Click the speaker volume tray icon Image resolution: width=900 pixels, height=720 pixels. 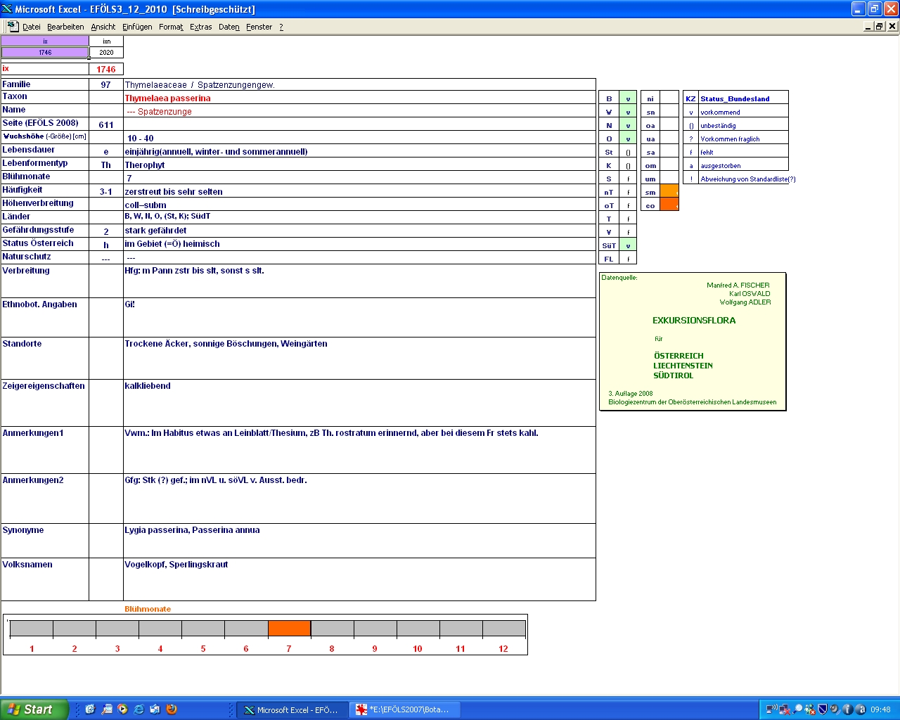click(x=835, y=709)
